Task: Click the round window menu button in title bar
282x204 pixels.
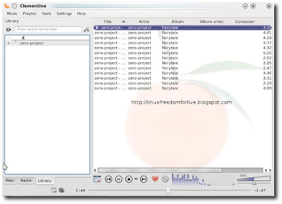Action: pyautogui.click(x=14, y=6)
